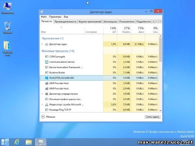Select the Communications Service process icon
Screen dimensions: 195x146
tap(47, 62)
